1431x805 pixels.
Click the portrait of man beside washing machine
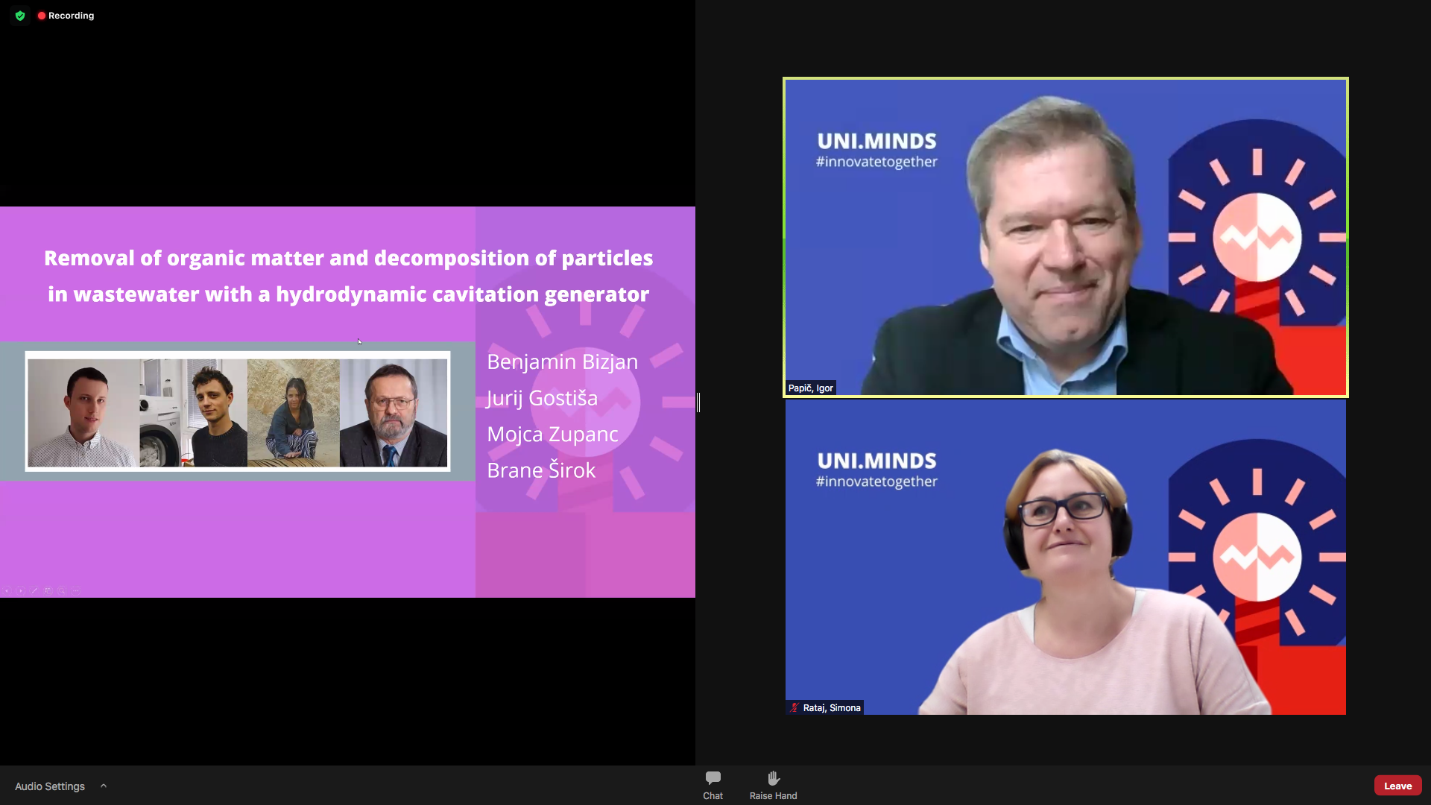click(x=194, y=413)
